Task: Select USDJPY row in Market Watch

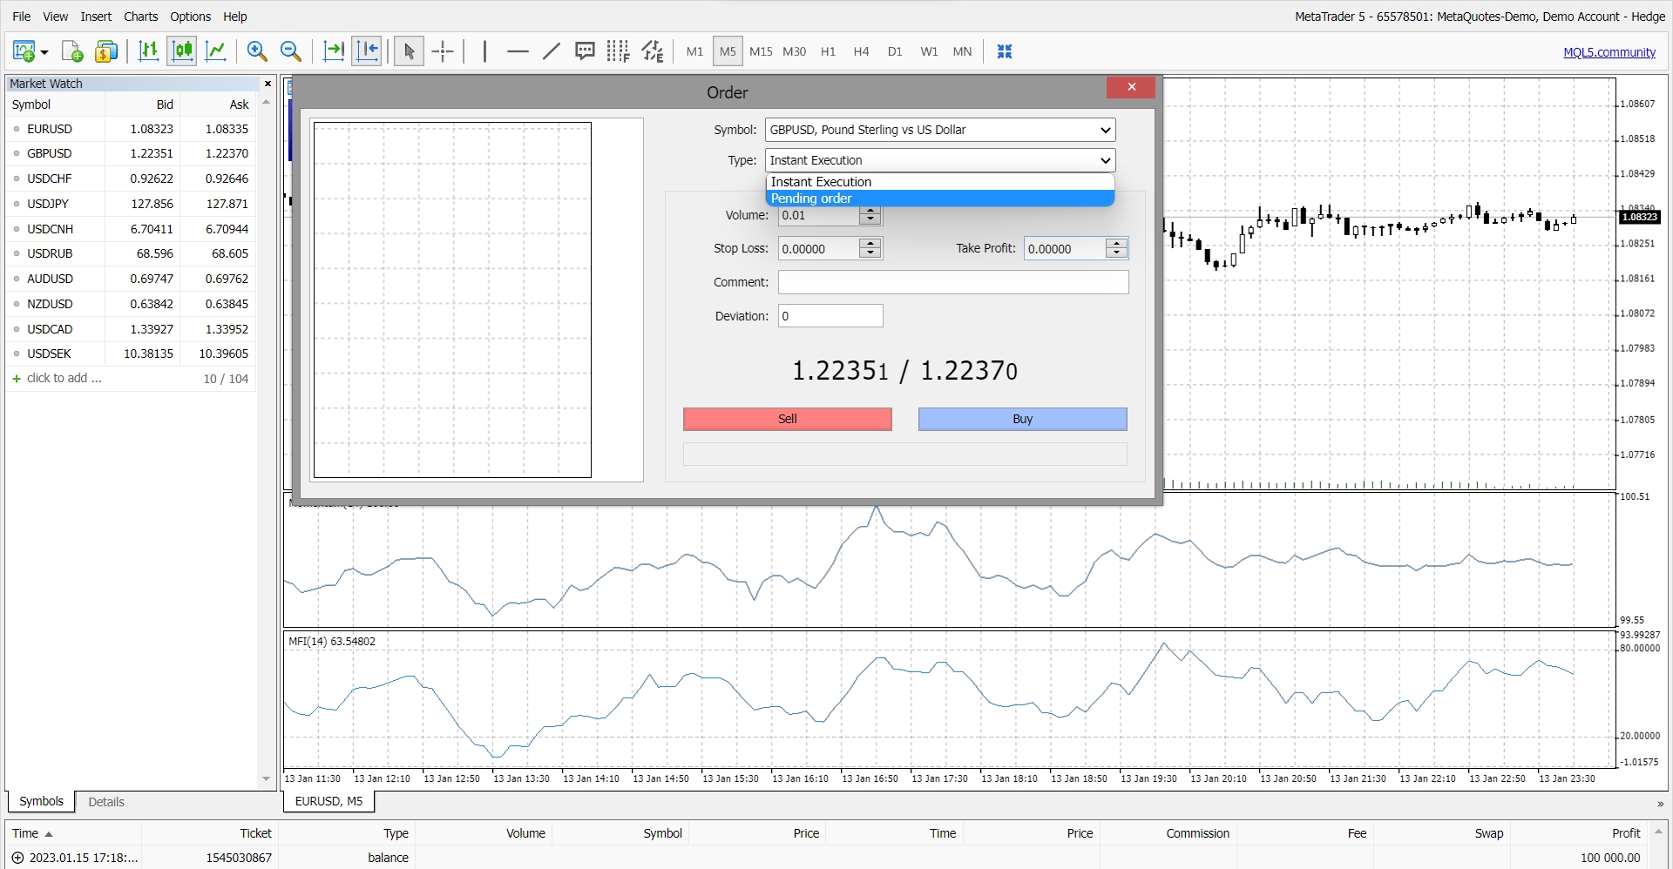Action: (131, 204)
